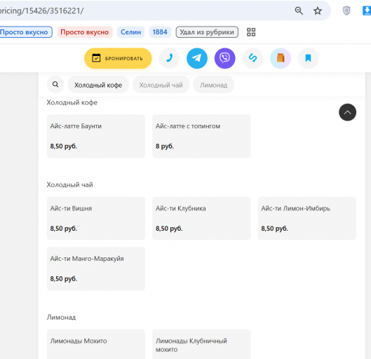Save place with the blue bookmark icon
The image size is (371, 359).
(308, 58)
